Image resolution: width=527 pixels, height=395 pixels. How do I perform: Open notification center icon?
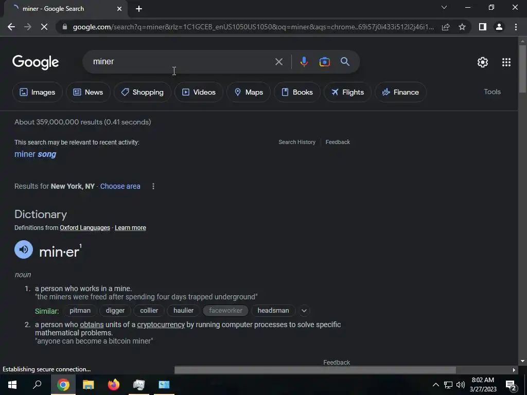click(x=511, y=385)
